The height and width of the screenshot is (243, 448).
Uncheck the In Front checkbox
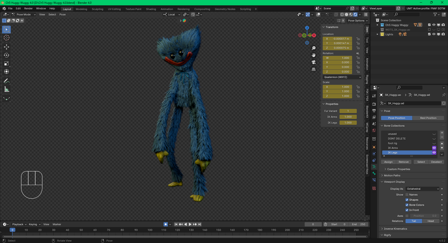407,210
